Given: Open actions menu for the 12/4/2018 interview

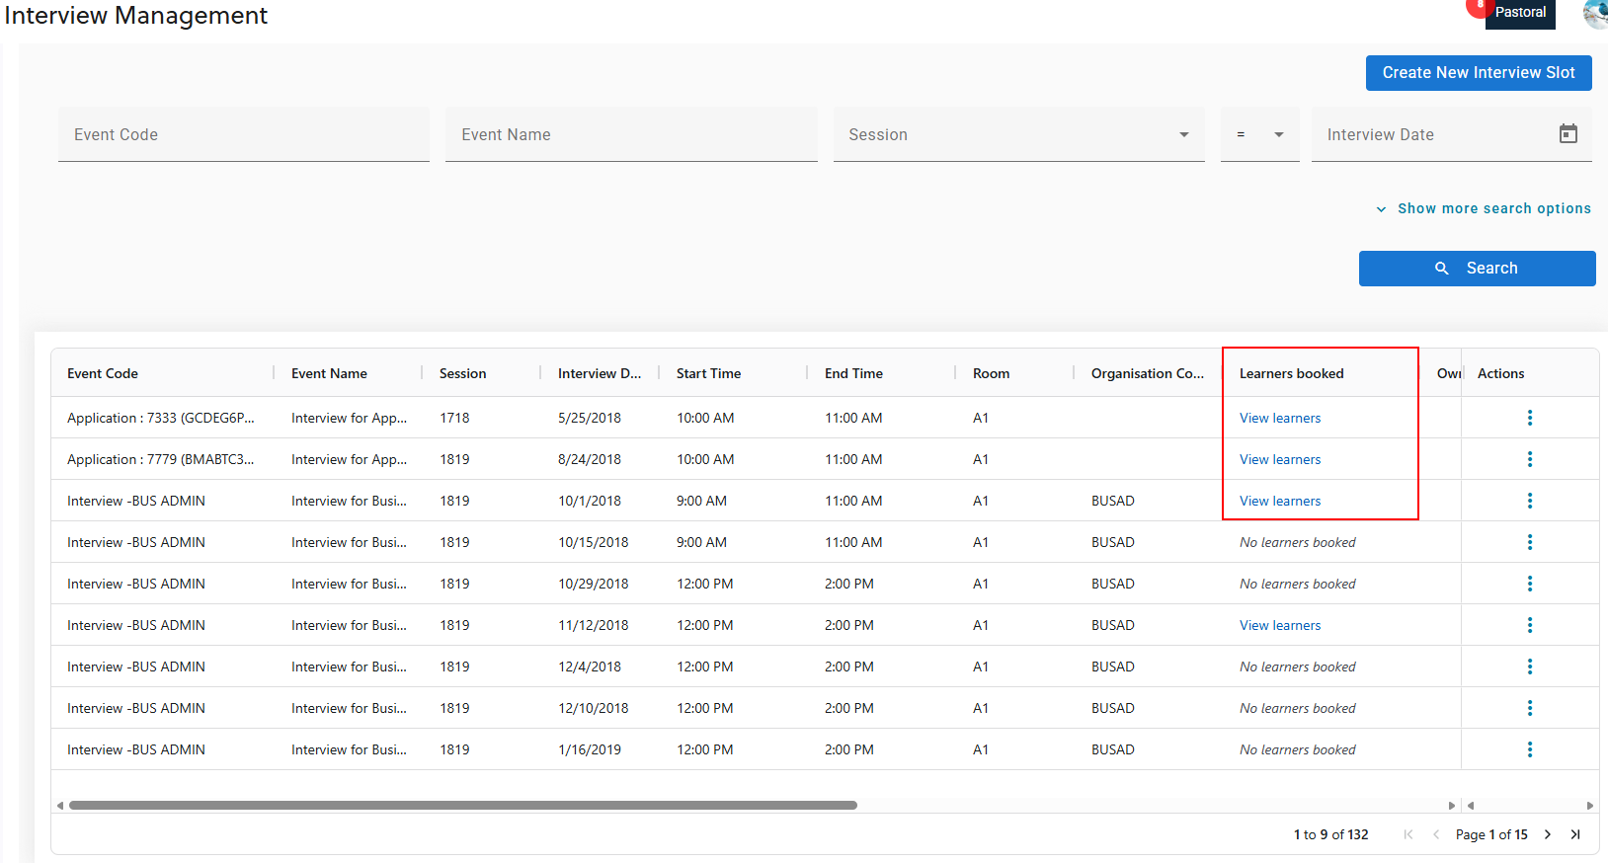Looking at the screenshot, I should click(x=1529, y=667).
